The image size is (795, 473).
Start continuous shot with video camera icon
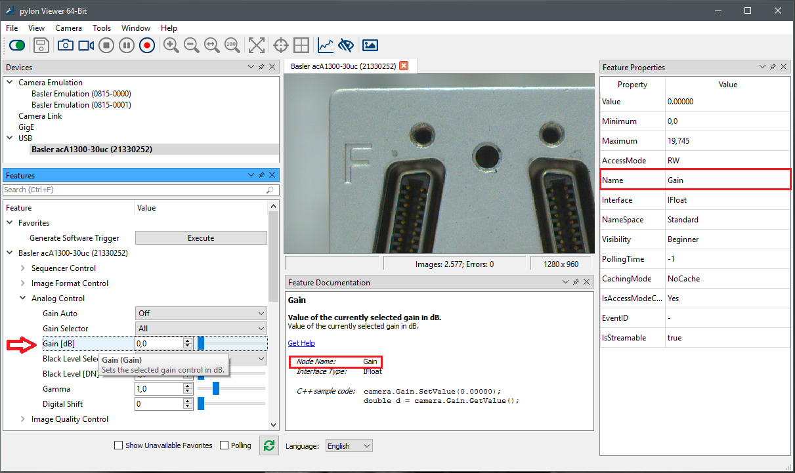point(86,45)
